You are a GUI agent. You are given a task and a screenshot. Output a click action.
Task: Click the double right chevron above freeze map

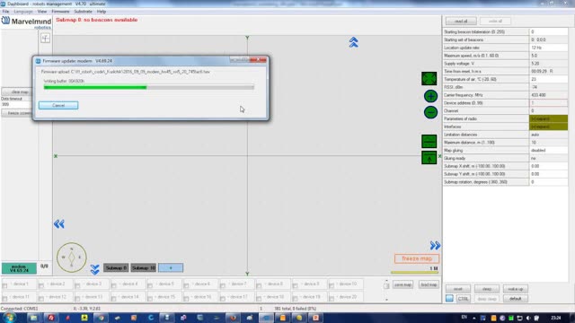coord(435,245)
